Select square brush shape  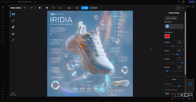(x=172, y=26)
